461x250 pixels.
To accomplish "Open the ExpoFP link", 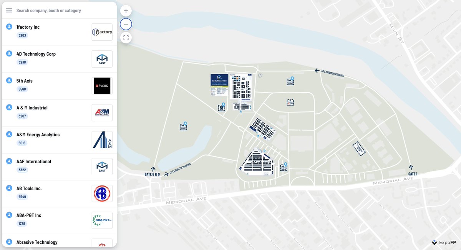I will [x=444, y=242].
